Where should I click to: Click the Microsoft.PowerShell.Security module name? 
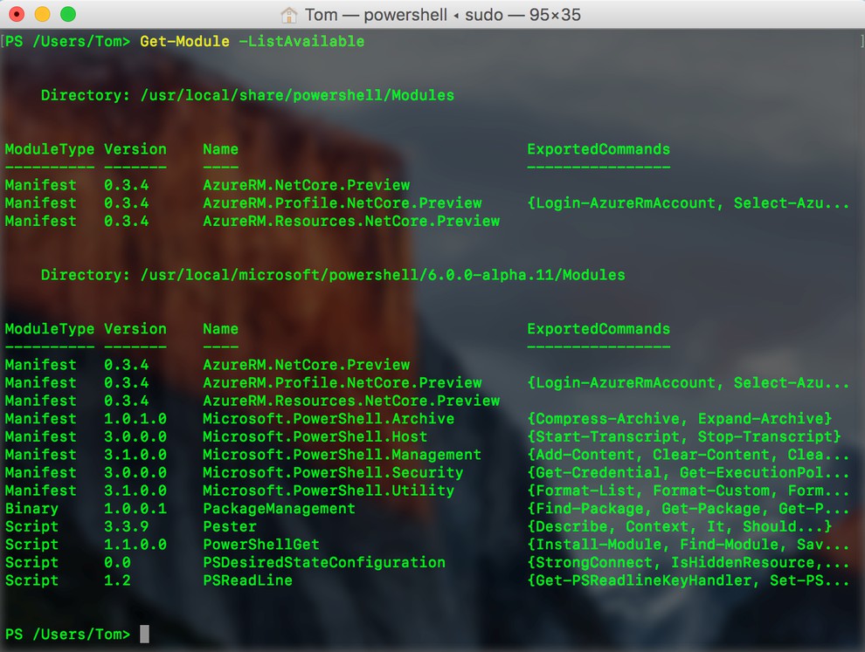pos(333,472)
